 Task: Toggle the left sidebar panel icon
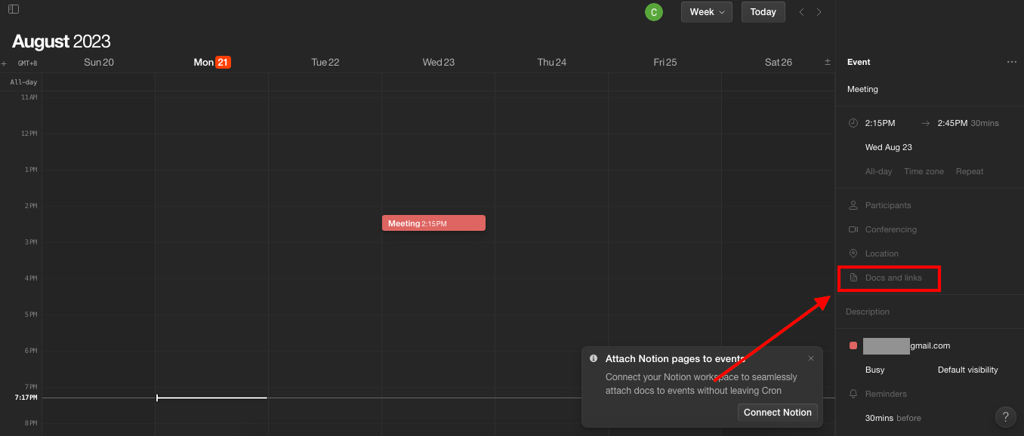pos(14,9)
